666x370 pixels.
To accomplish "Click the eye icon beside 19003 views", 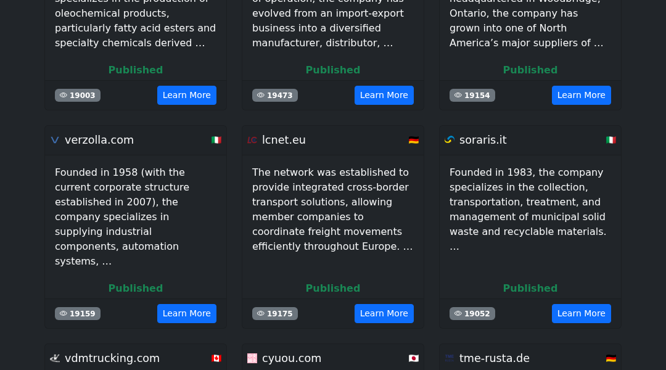I will pyautogui.click(x=64, y=95).
